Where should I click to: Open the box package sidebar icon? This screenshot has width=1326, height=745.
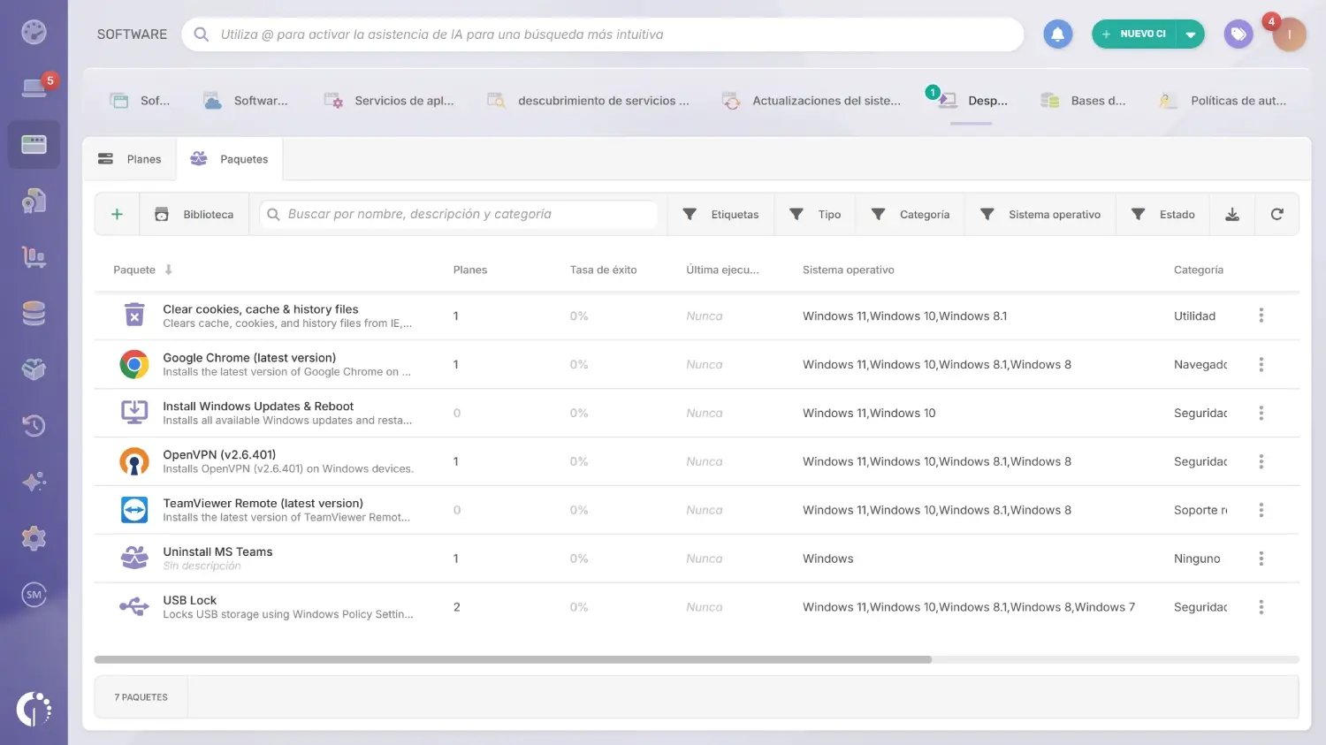pos(34,369)
